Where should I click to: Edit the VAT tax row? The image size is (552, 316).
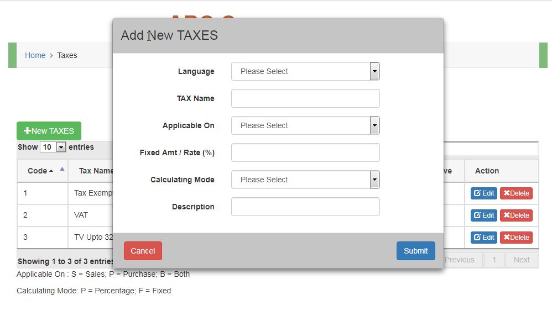[484, 215]
